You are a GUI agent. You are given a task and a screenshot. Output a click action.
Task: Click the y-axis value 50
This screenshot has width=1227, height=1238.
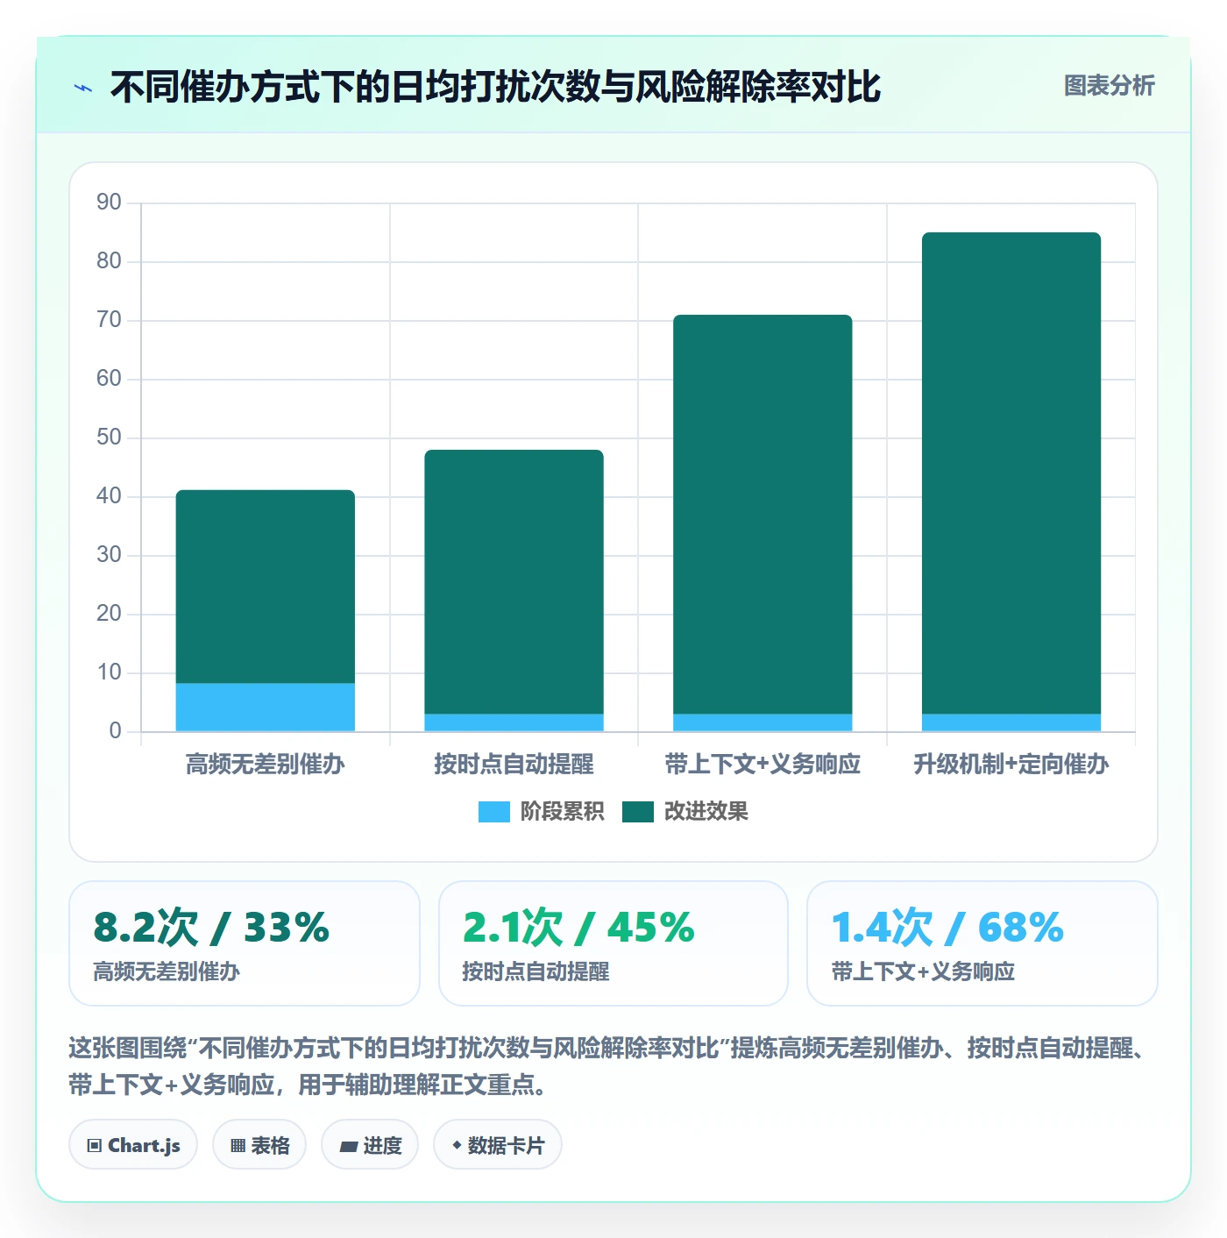110,438
